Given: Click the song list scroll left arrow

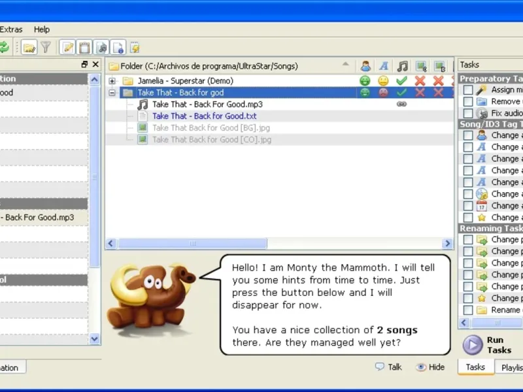Looking at the screenshot, I should (x=111, y=243).
